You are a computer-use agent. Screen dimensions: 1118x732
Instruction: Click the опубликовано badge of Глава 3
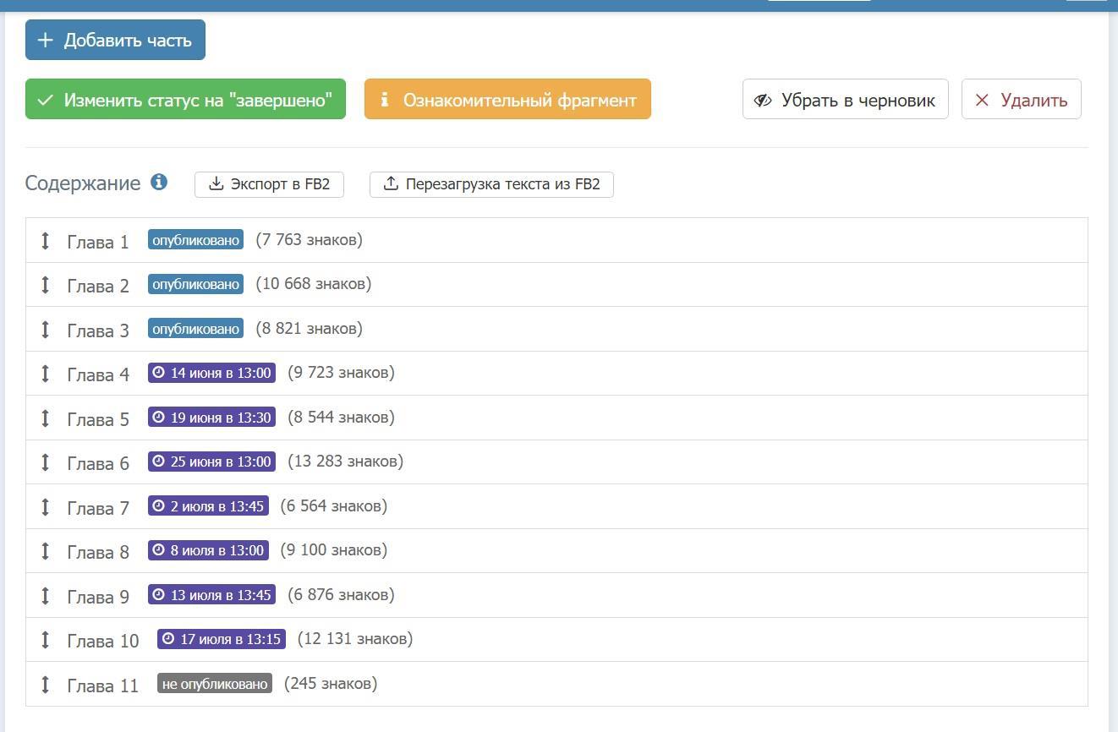(x=195, y=329)
